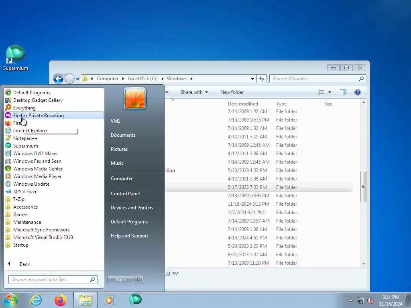Click New folder button

click(232, 92)
